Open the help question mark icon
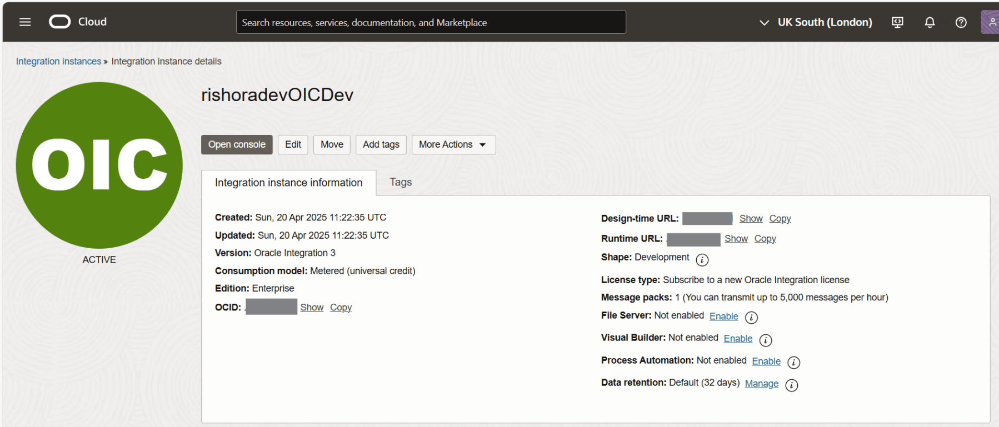This screenshot has height=427, width=999. pyautogui.click(x=961, y=22)
